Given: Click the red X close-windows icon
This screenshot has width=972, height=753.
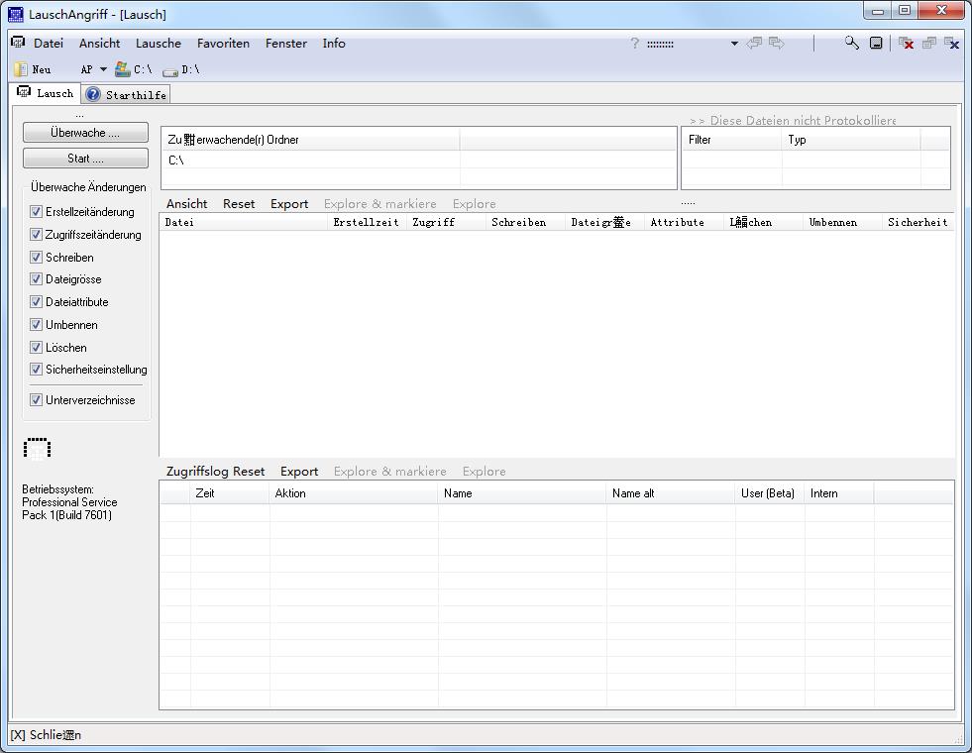Looking at the screenshot, I should (x=906, y=43).
